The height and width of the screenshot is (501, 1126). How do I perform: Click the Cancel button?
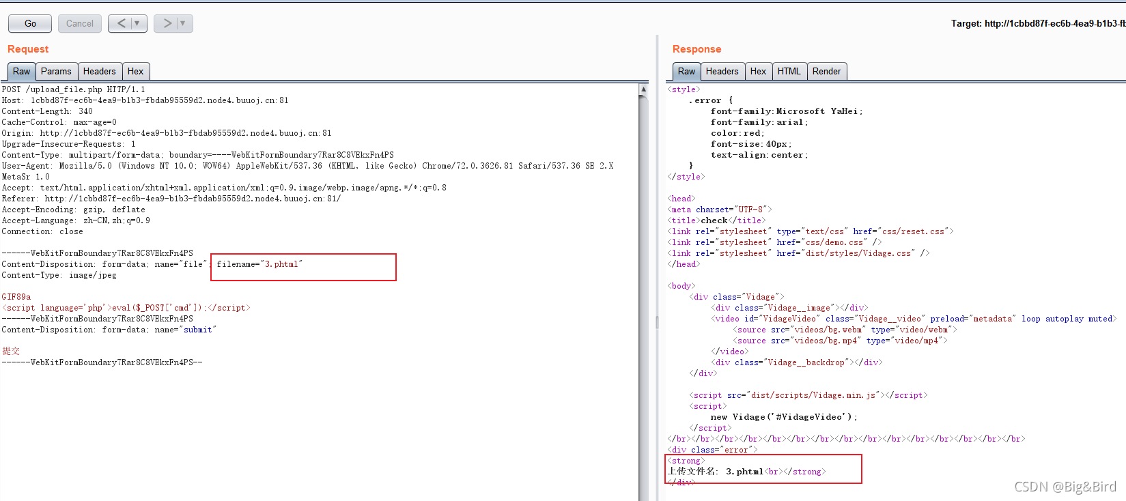click(80, 23)
